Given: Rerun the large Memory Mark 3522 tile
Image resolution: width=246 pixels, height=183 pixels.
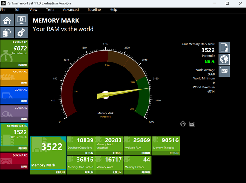Looking at the screenshot, I should tap(61, 172).
